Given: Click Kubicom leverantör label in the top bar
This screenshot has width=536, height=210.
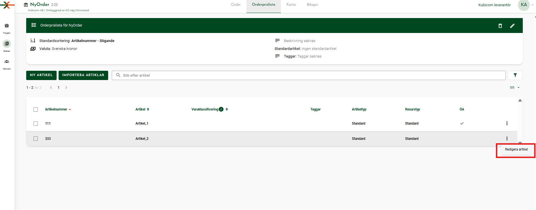Looking at the screenshot, I should (x=495, y=5).
